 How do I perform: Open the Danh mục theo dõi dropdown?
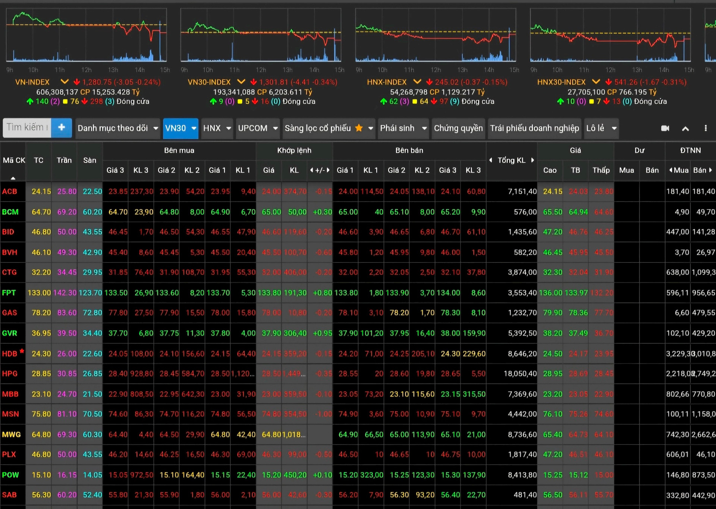pos(118,128)
